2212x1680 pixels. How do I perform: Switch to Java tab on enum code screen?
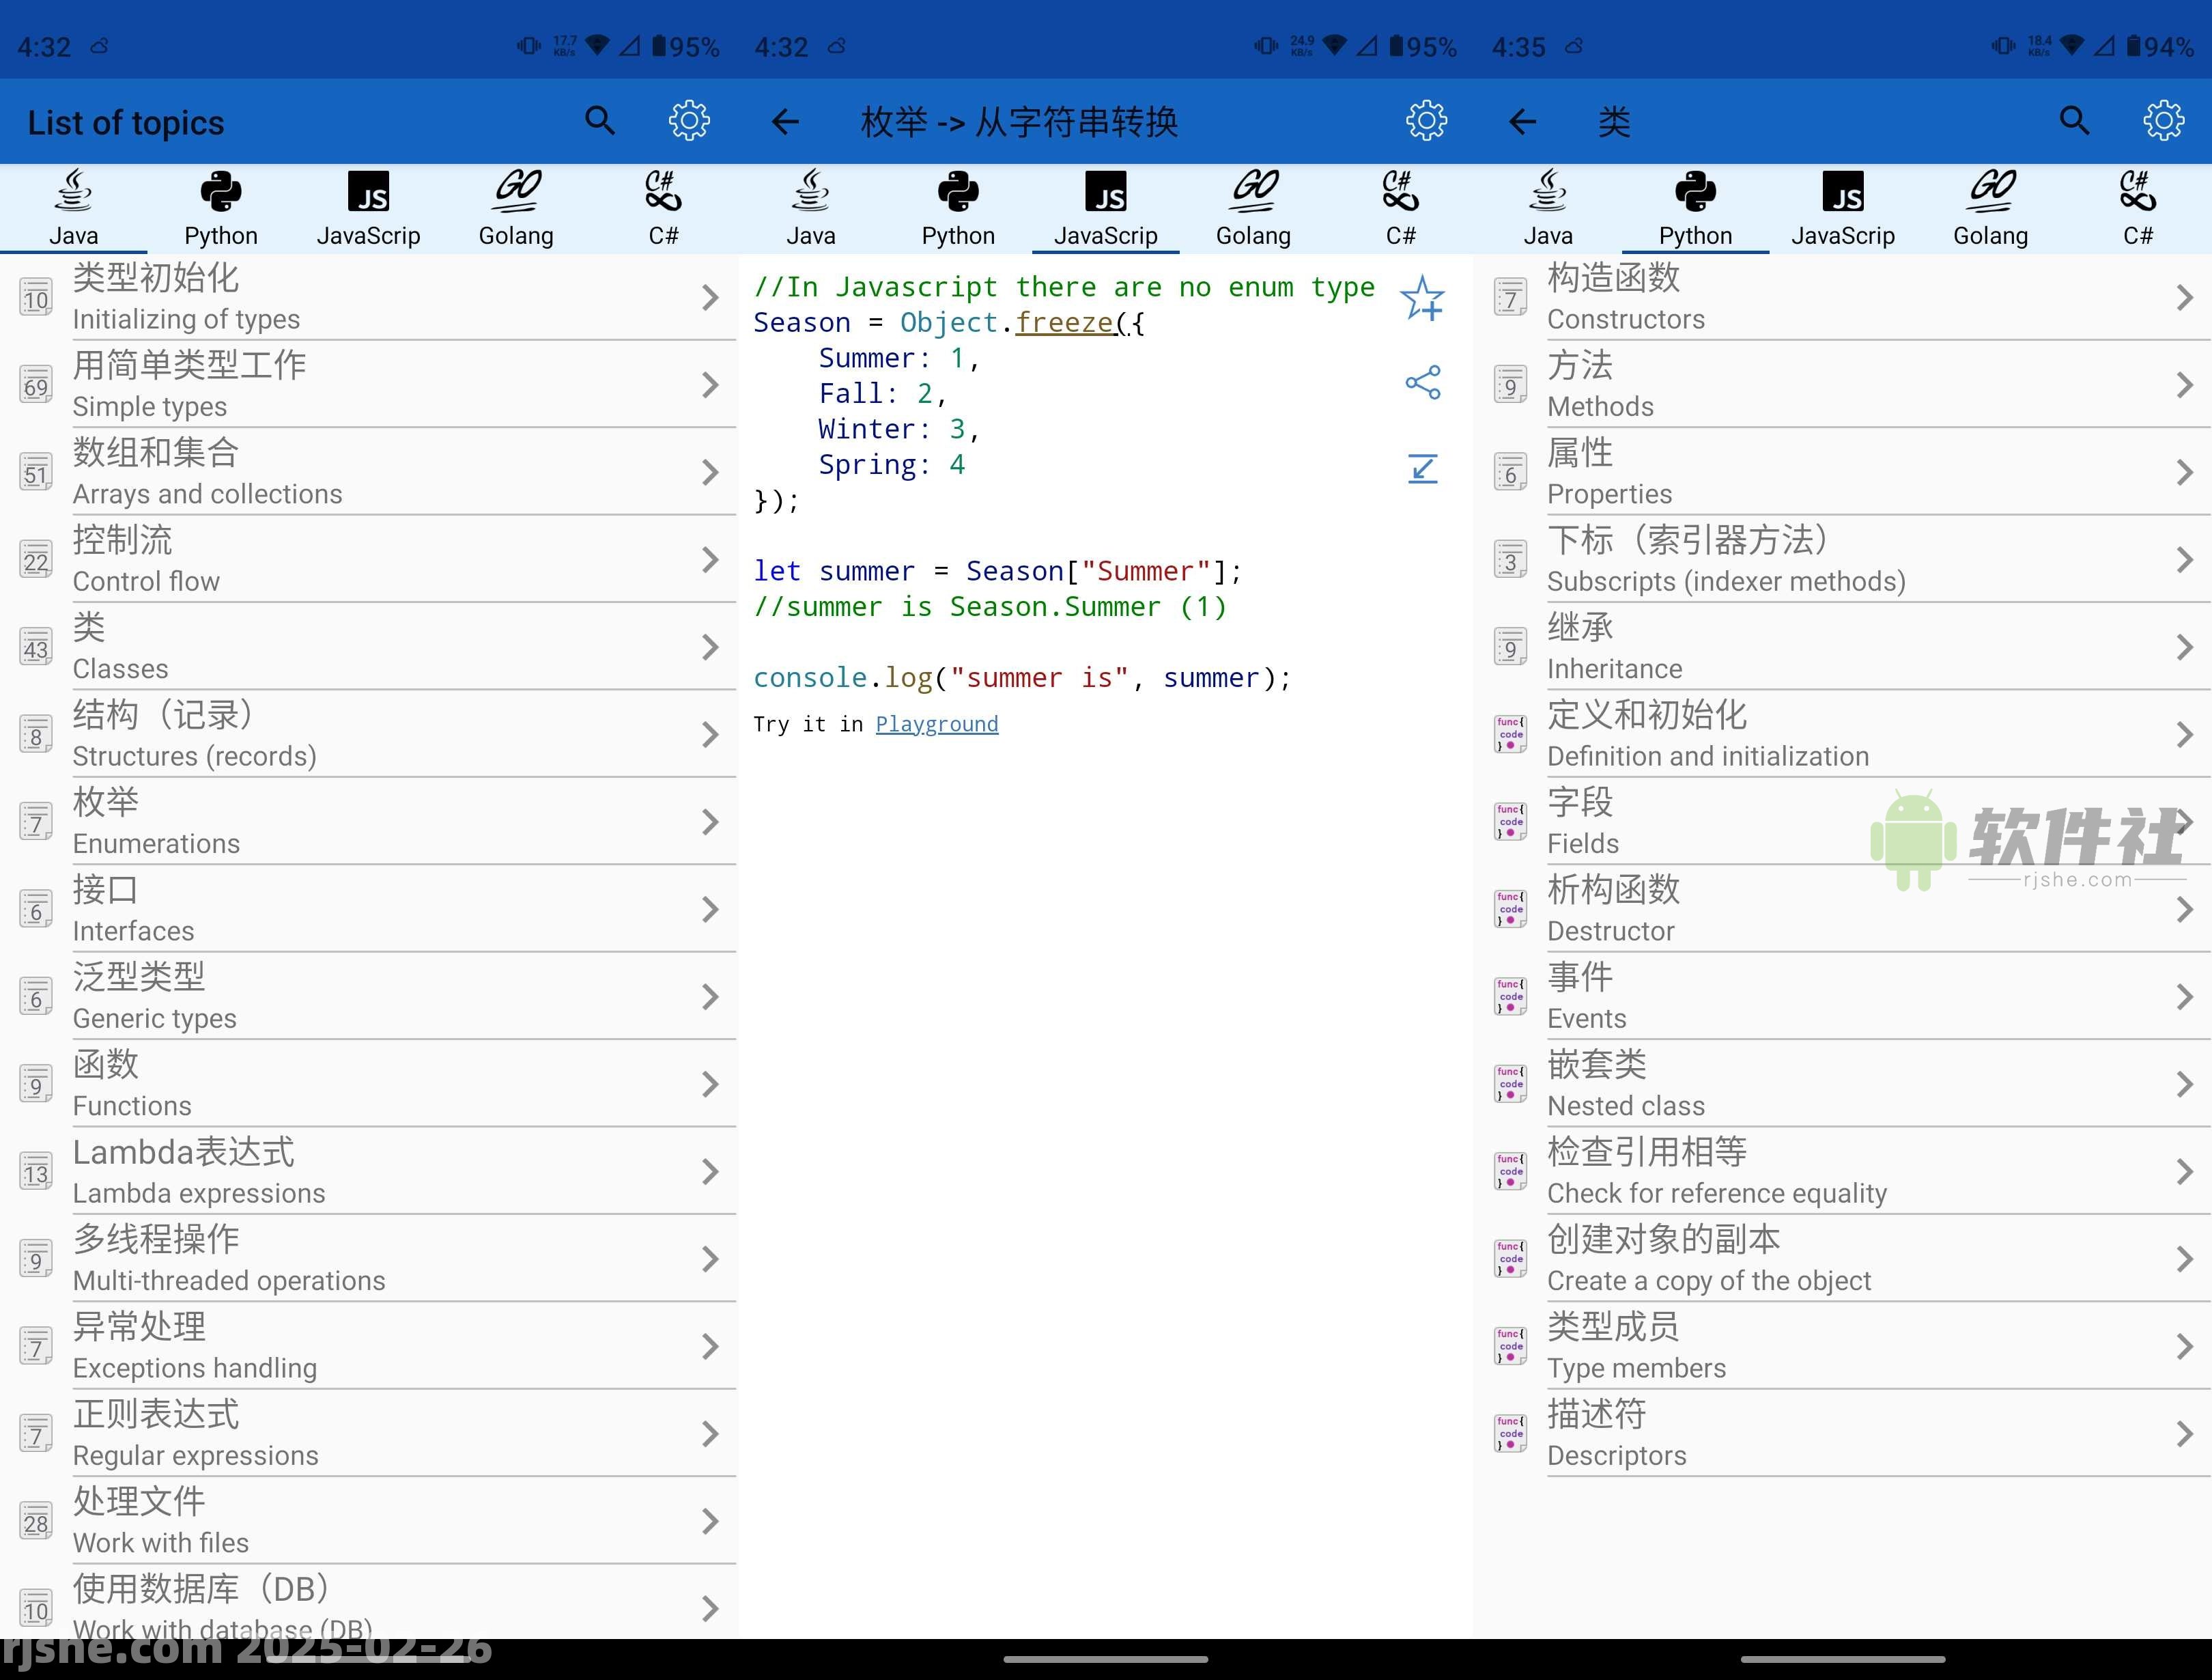(x=811, y=208)
